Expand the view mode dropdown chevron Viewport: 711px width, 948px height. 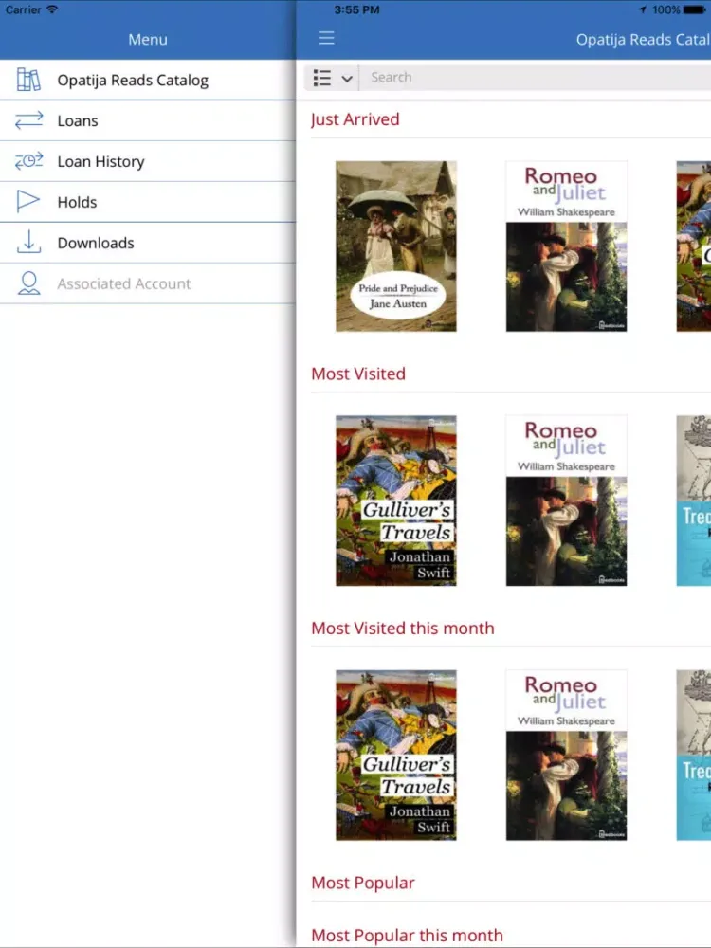pyautogui.click(x=347, y=79)
